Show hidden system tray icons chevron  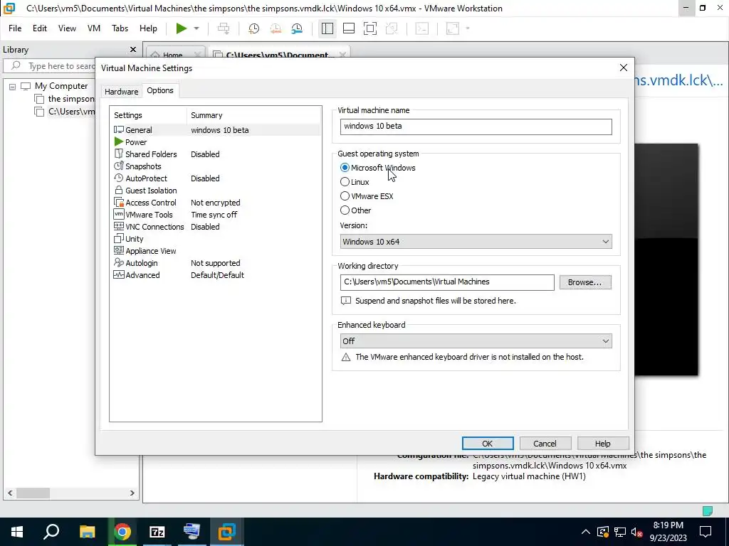click(586, 532)
